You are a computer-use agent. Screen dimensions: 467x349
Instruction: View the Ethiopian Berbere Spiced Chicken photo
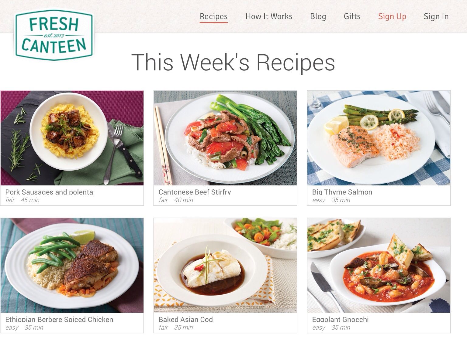coord(72,266)
